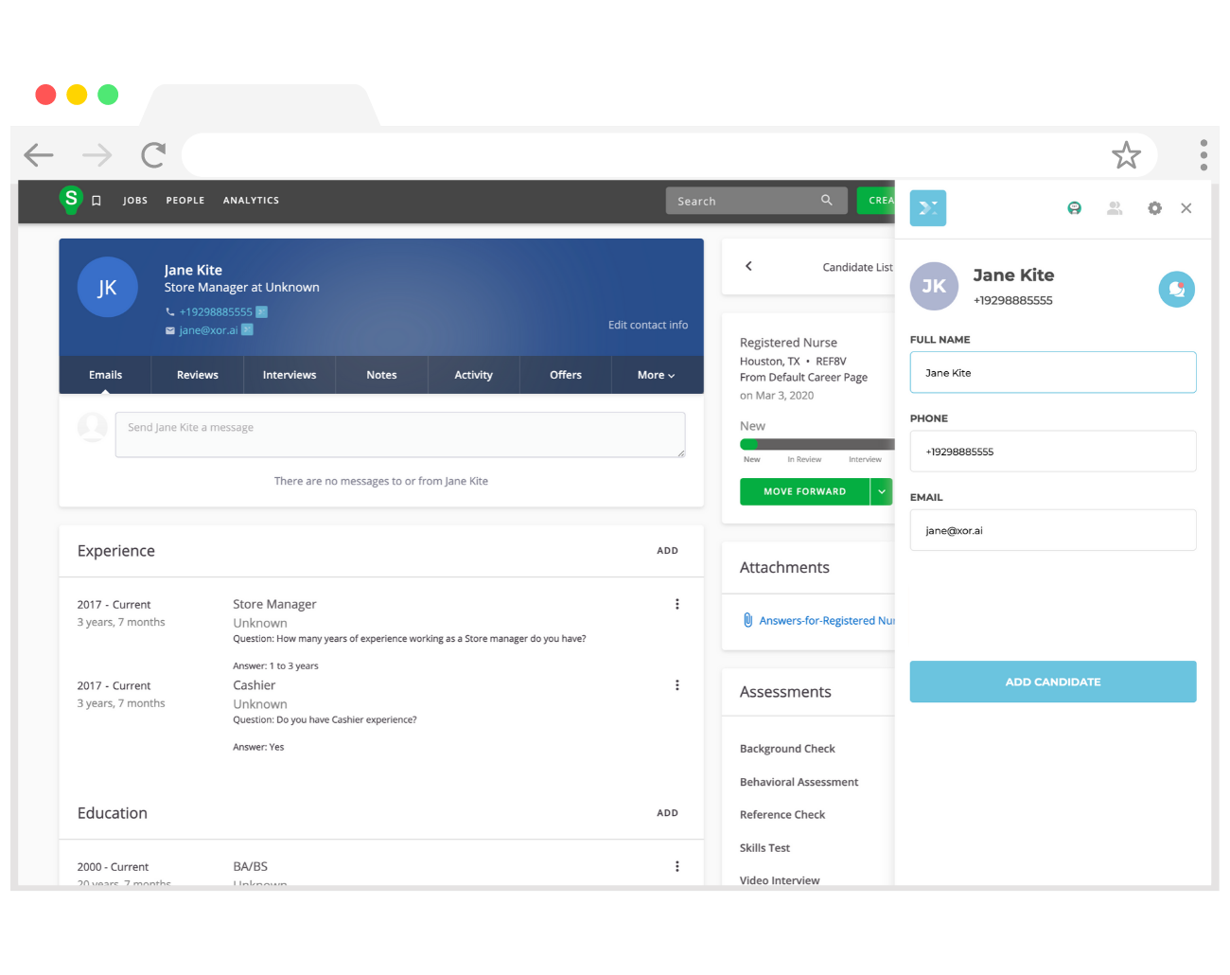Screen dimensions: 1230x975
Task: Click the candidate stage progress bar
Action: click(x=817, y=444)
